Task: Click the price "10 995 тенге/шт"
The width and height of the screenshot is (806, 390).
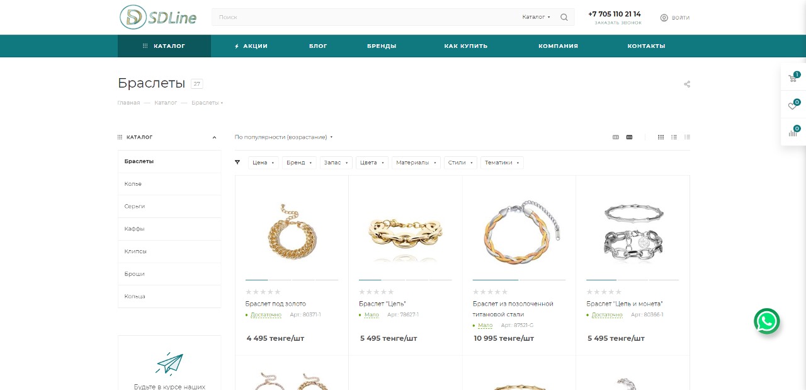Action: (504, 338)
